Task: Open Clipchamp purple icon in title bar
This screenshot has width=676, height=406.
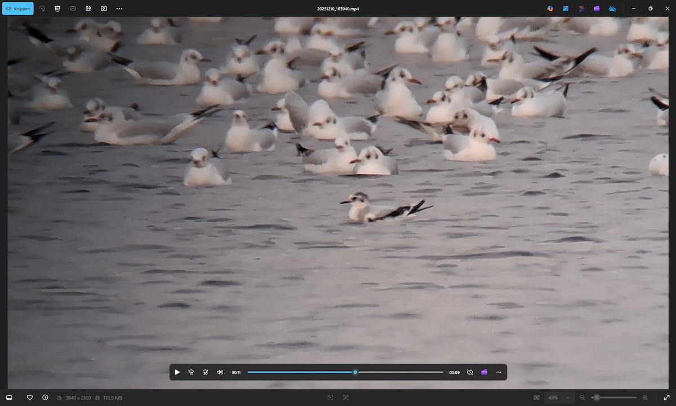Action: tap(597, 8)
